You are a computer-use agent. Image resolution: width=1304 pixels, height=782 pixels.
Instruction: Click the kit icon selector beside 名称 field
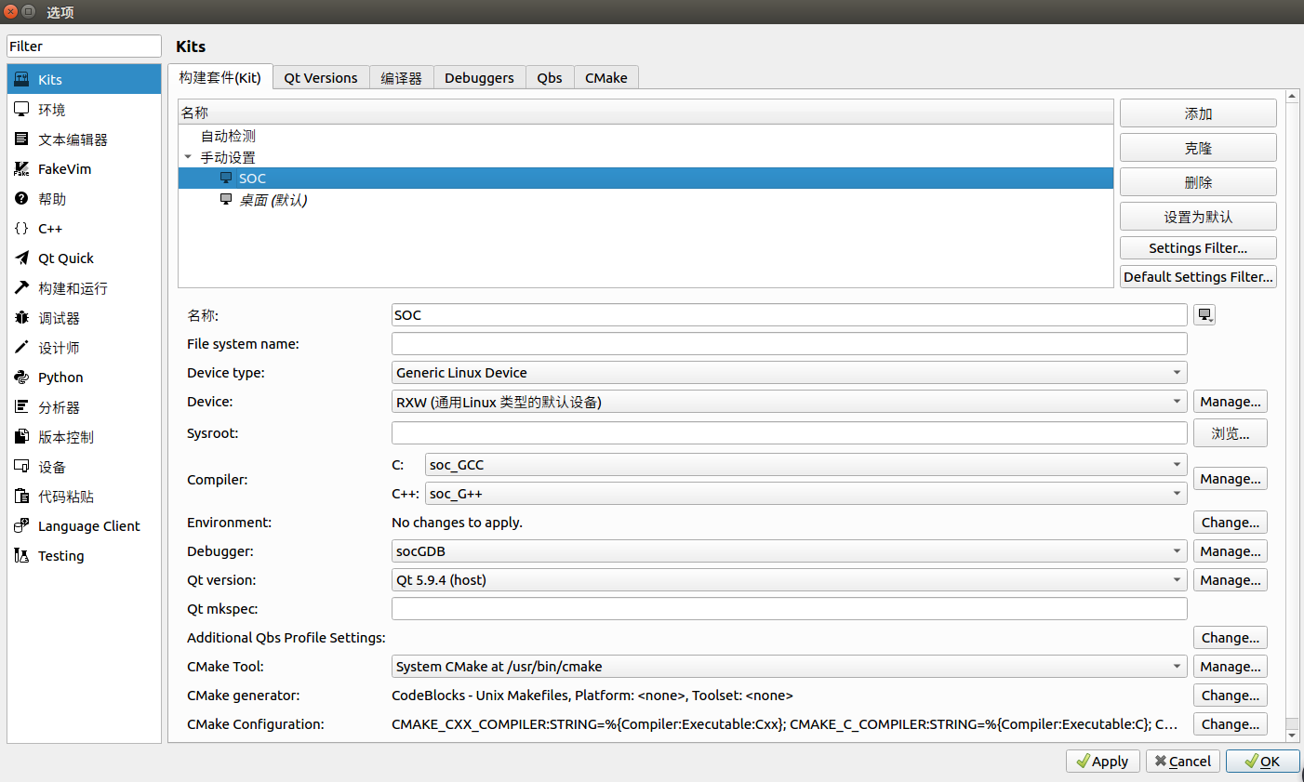coord(1204,314)
